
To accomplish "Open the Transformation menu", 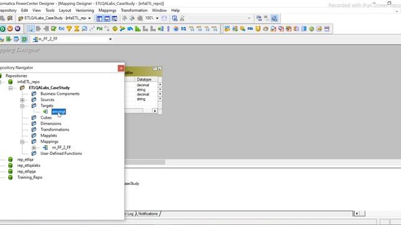I will coord(134,10).
